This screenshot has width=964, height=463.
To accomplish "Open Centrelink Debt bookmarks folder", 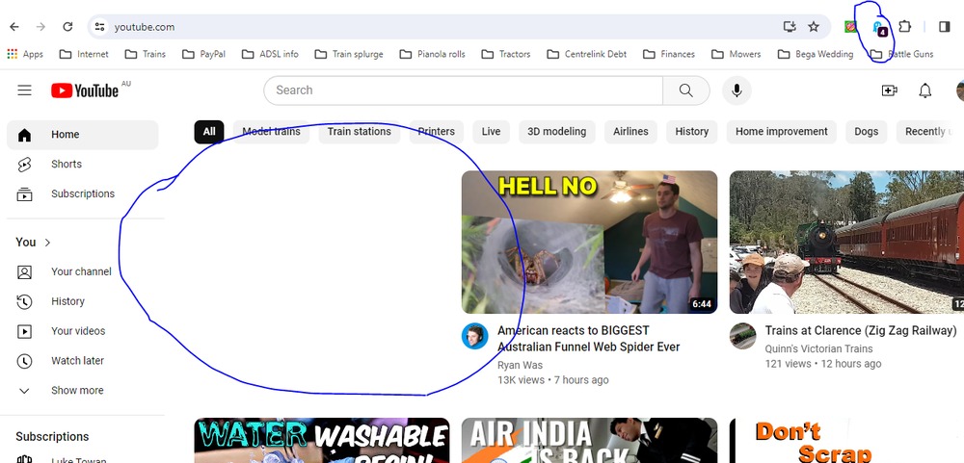I will [587, 54].
